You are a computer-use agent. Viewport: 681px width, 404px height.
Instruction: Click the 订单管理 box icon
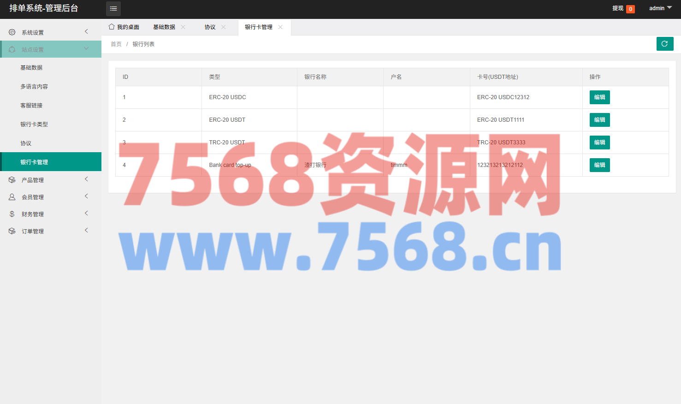click(12, 231)
